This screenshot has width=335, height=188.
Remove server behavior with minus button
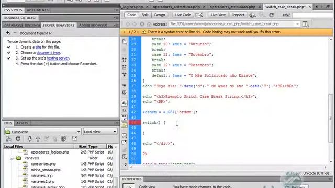point(15,33)
